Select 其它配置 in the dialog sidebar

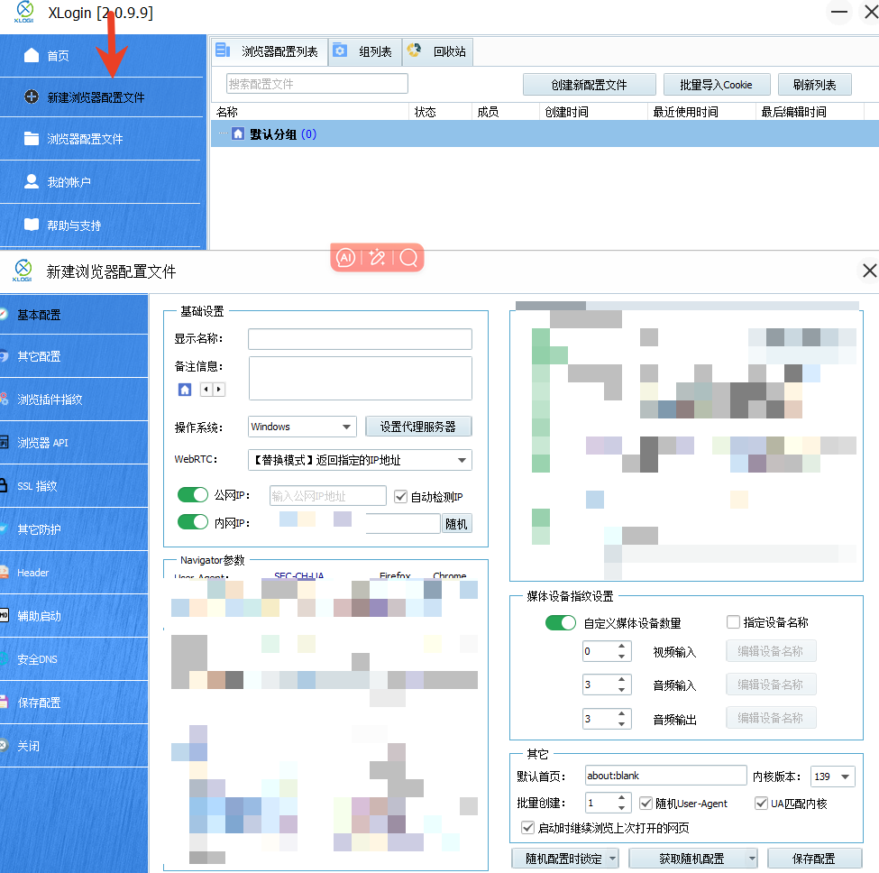point(73,356)
